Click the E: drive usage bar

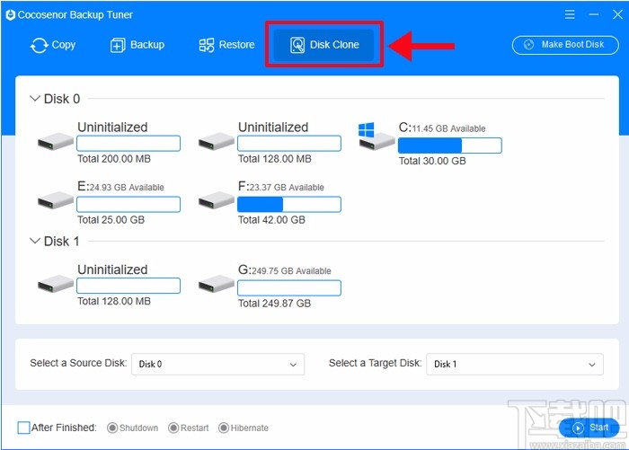click(x=128, y=204)
